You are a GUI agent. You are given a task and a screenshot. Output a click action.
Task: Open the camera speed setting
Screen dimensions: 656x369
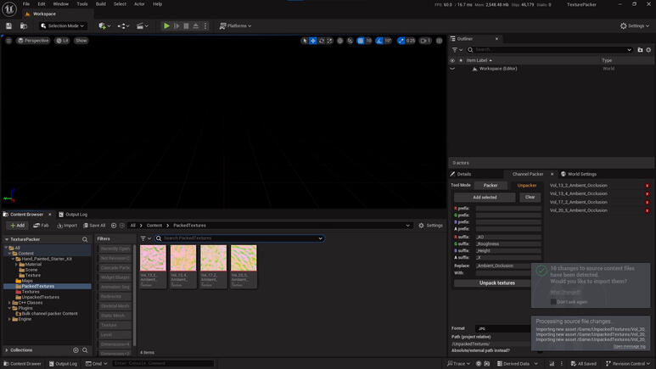[x=425, y=41]
